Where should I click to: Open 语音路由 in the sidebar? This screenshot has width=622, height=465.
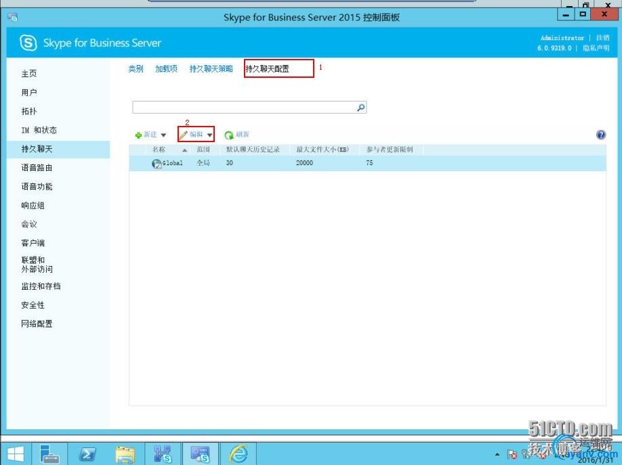tap(37, 168)
